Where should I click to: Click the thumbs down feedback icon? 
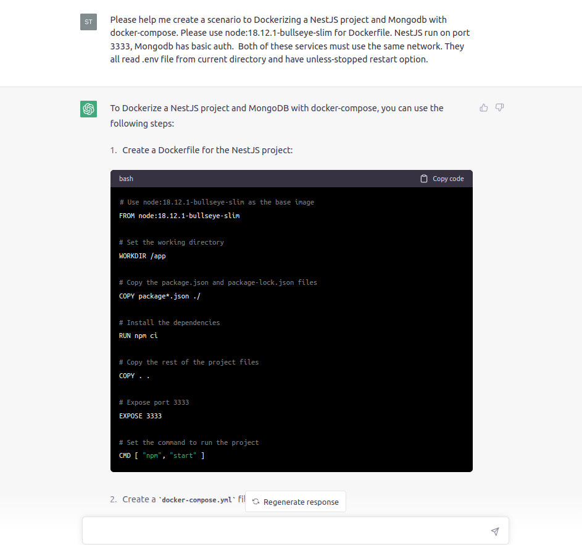pos(499,108)
